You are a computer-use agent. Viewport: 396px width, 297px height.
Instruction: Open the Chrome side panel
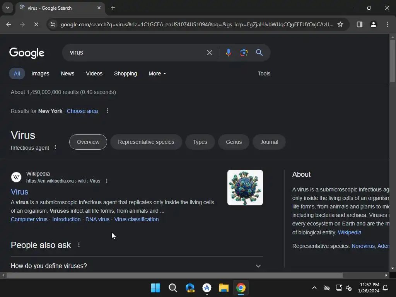pyautogui.click(x=359, y=24)
